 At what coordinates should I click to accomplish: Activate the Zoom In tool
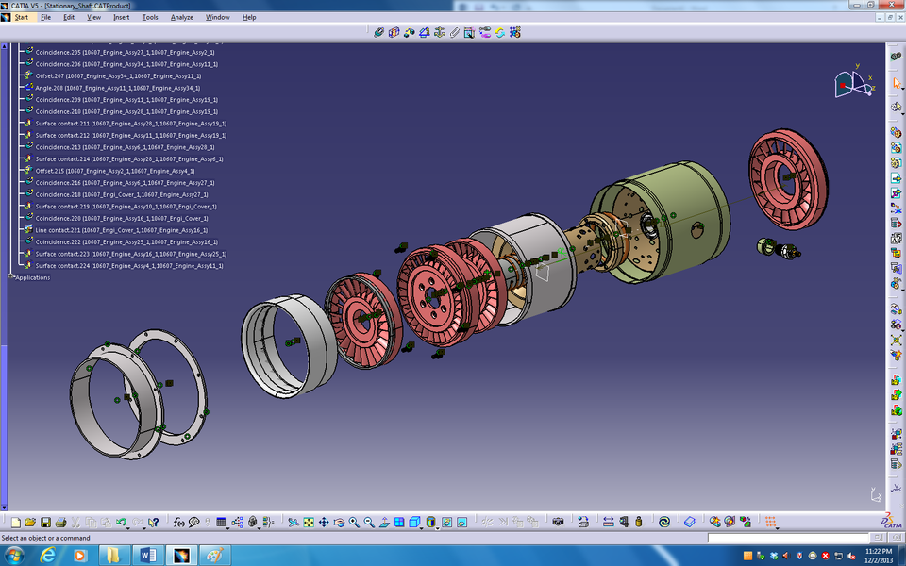(x=353, y=520)
